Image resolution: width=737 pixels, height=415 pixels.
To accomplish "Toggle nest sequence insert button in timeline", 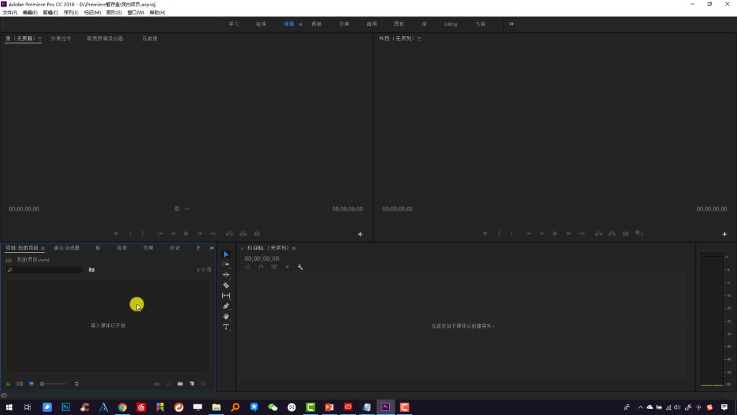I will click(x=248, y=267).
